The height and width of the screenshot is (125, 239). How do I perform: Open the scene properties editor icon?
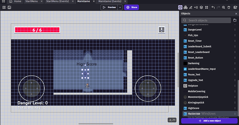point(235,7)
